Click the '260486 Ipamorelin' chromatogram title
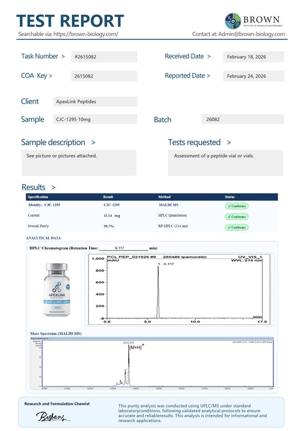304x431 pixels. pyautogui.click(x=185, y=257)
